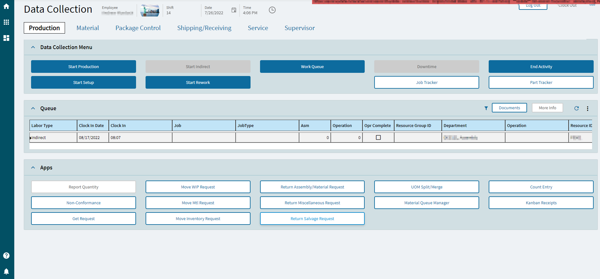
Task: Open the dashboard tiles icon
Action: pyautogui.click(x=6, y=38)
